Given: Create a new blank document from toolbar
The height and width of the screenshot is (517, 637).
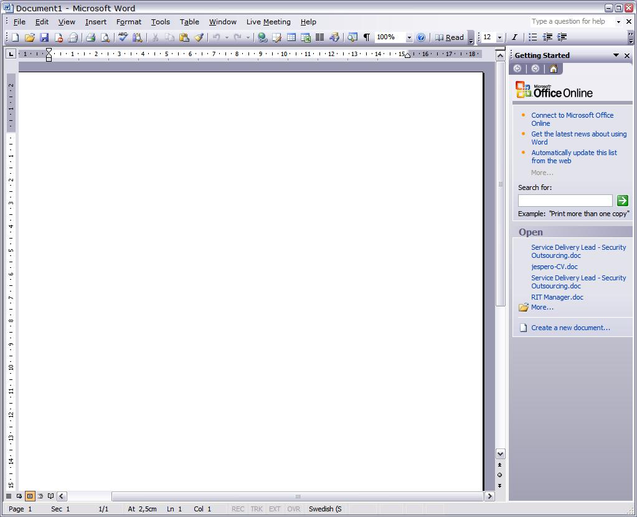Looking at the screenshot, I should [x=15, y=37].
